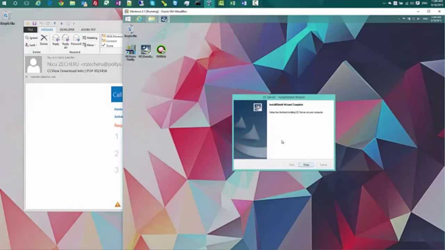This screenshot has width=445, height=250.
Task: Open the host Windows Start menu
Action: pyautogui.click(x=4, y=3)
